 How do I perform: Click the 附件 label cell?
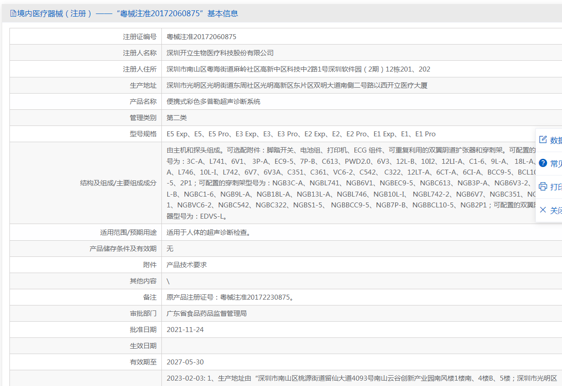point(86,265)
